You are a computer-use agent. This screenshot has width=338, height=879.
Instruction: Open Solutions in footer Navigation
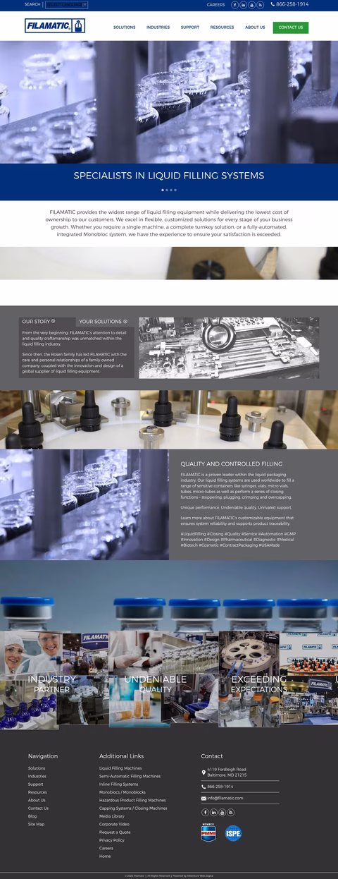pyautogui.click(x=37, y=768)
